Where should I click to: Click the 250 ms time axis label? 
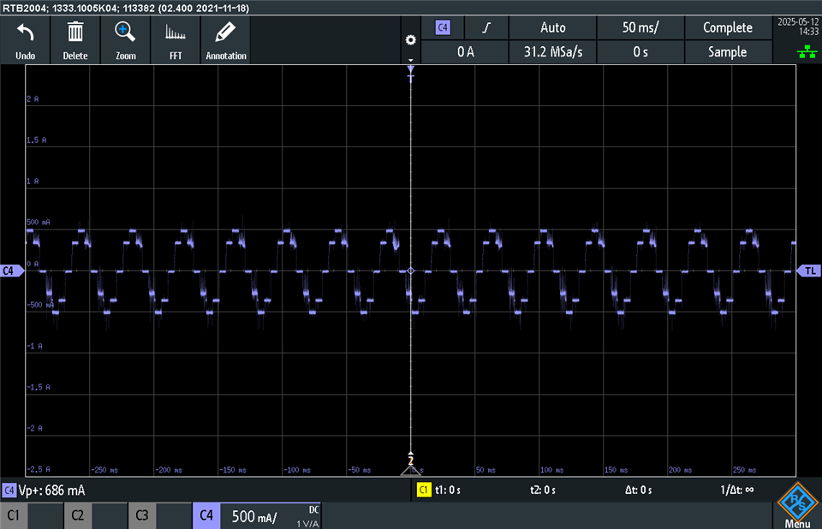pos(744,470)
